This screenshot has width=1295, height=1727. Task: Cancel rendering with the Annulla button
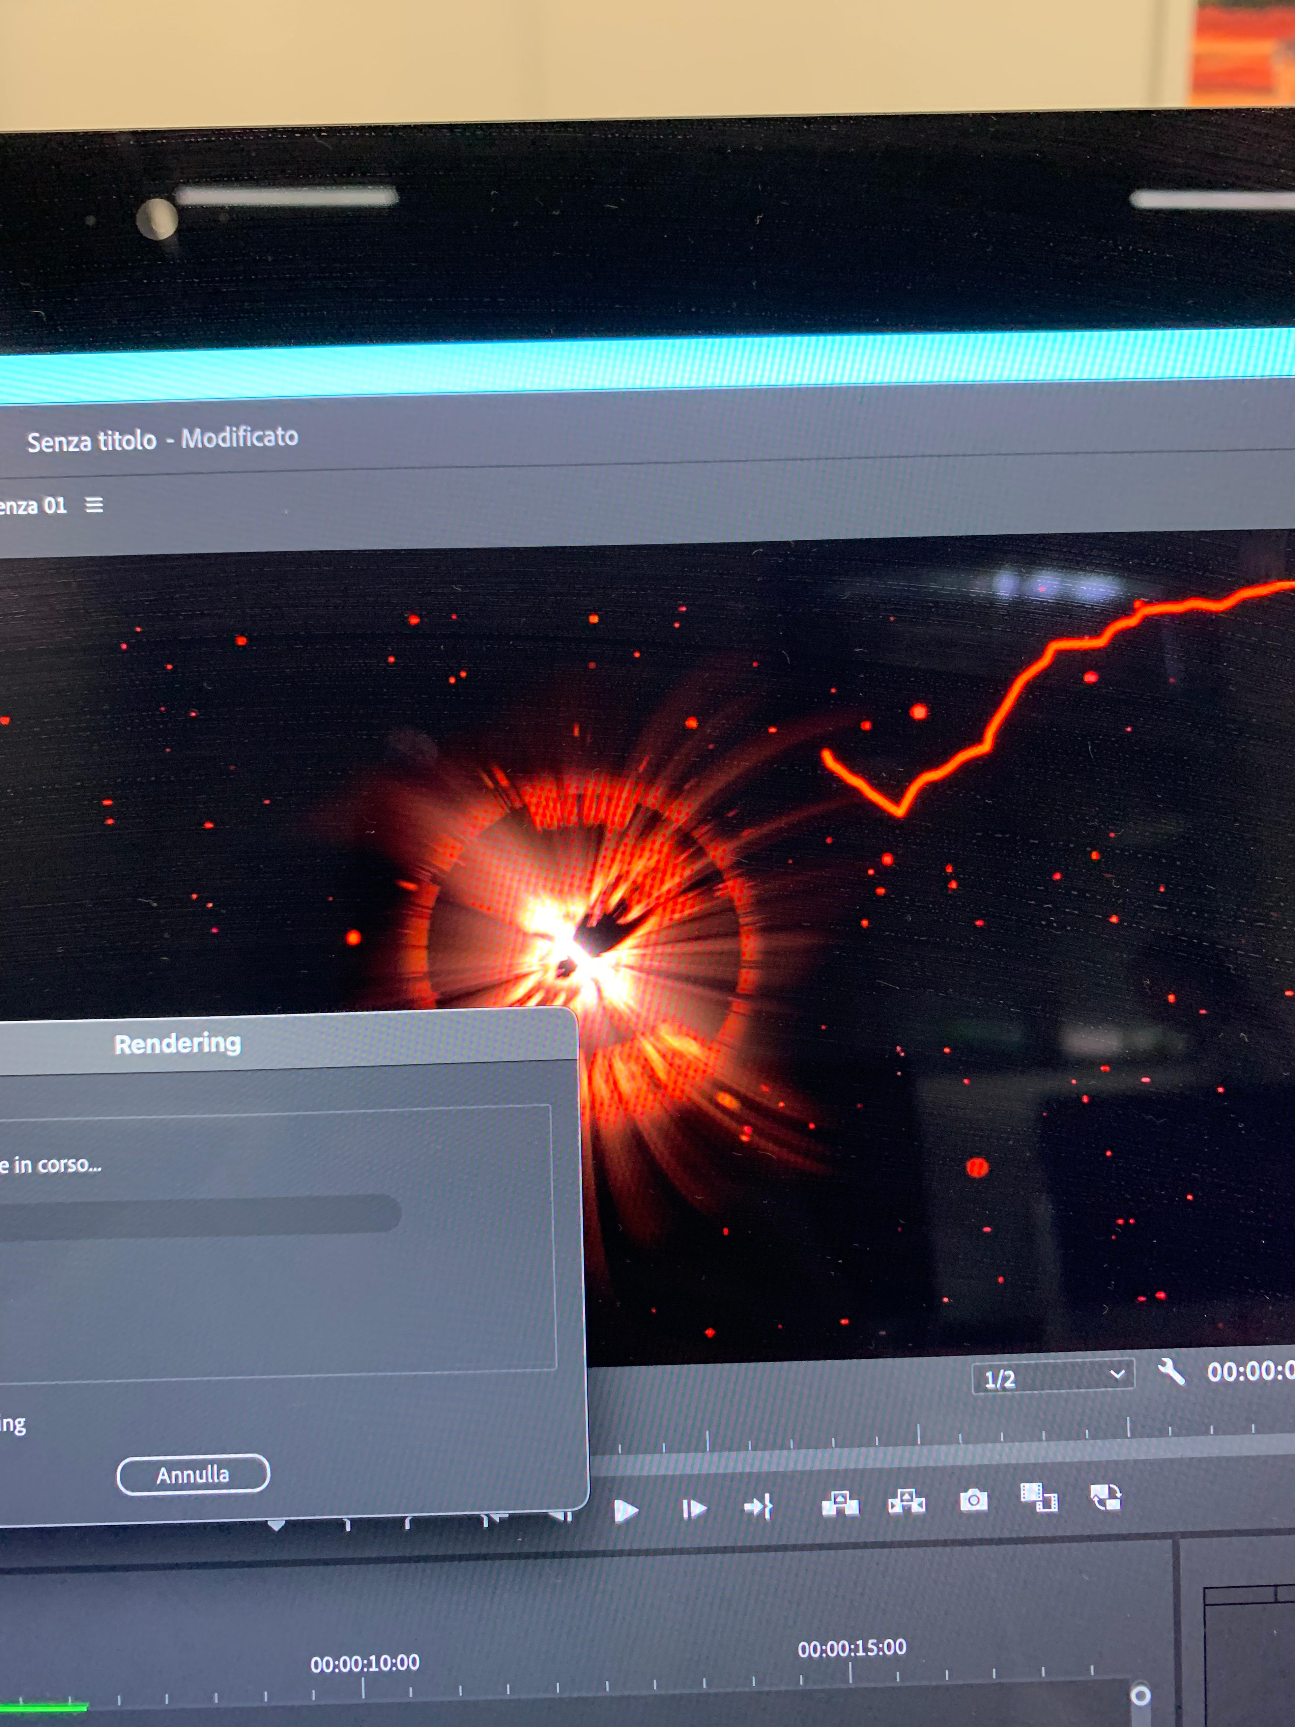click(193, 1474)
